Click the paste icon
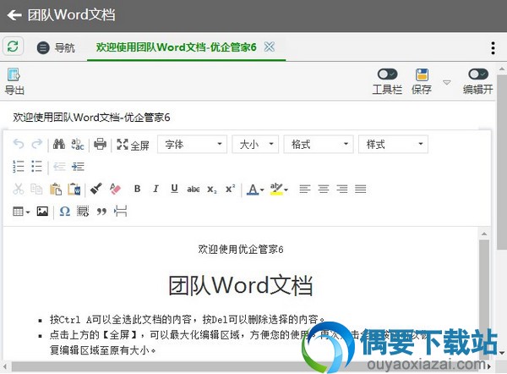Viewport: 507px width, 374px height. [x=56, y=189]
